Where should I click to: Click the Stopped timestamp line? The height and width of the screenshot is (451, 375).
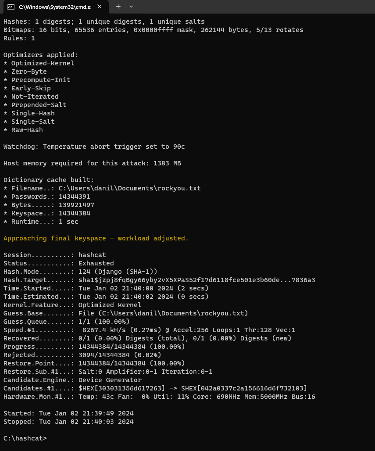click(x=68, y=422)
